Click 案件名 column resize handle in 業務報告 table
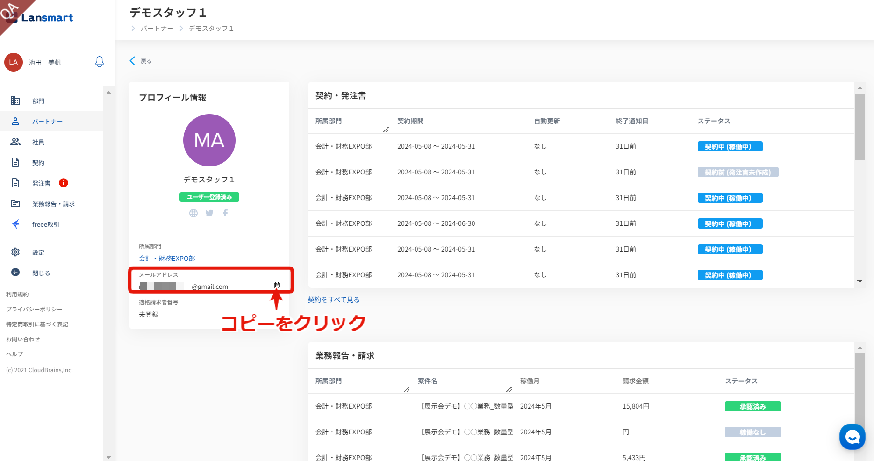This screenshot has height=461, width=874. 509,389
